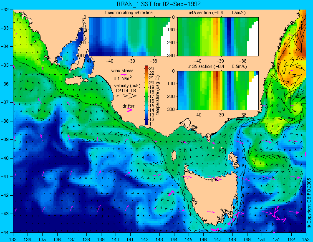The height and width of the screenshot is (242, 313).
Task: Click latitude label -32 on main map axis
Action: [x=5, y=10]
